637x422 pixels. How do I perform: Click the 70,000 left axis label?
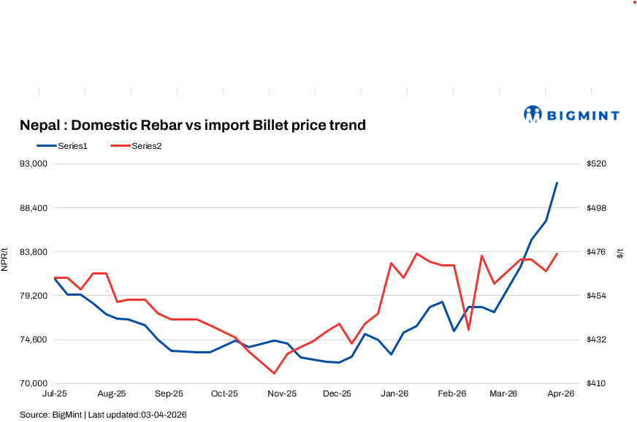(35, 383)
